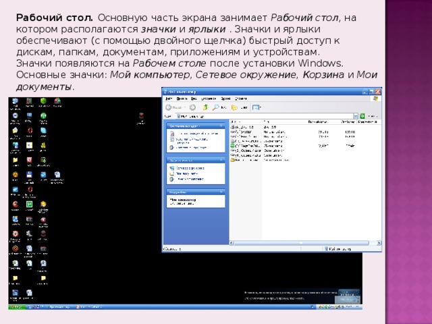Click the Back (Назад) toolbar button
The width and height of the screenshot is (432, 324).
173,107
